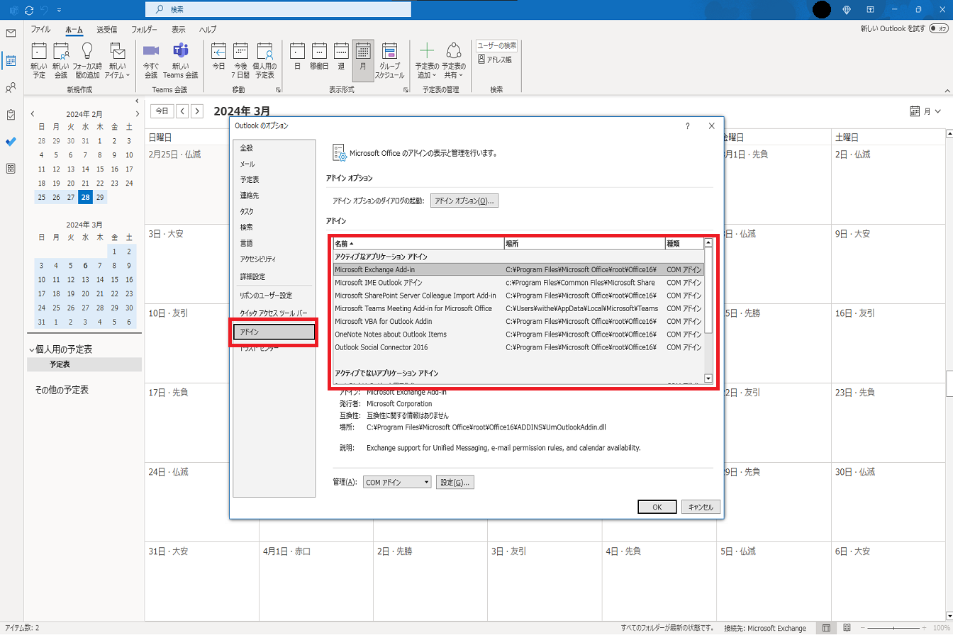Click the New Teams Meeting icon
The height and width of the screenshot is (635, 953).
[x=180, y=52]
